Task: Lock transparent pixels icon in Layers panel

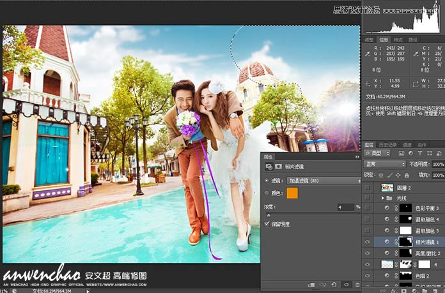Action: point(381,175)
